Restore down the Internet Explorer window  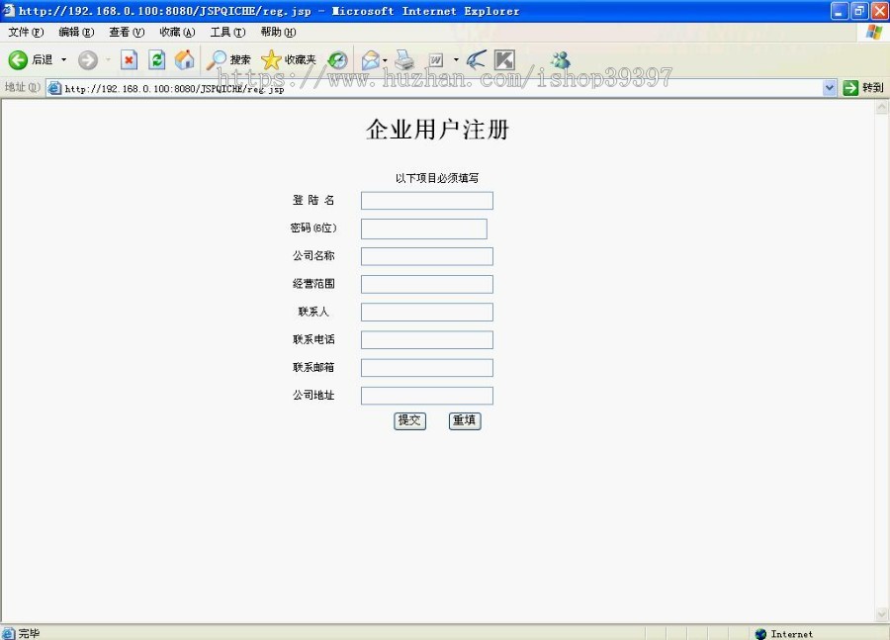[x=859, y=11]
